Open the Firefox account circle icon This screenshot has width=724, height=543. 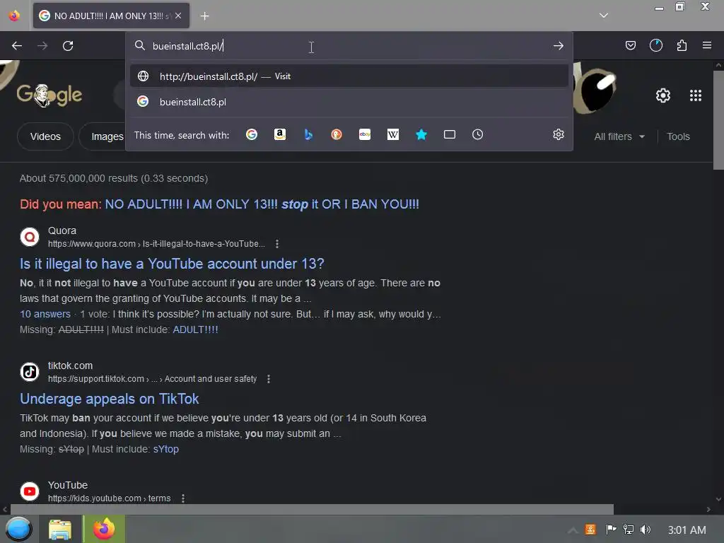point(655,45)
